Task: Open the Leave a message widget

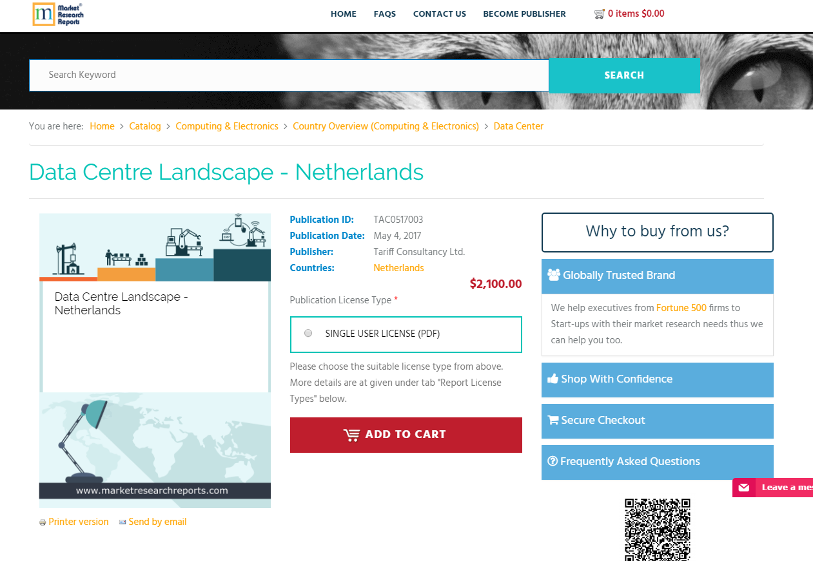Action: [x=772, y=488]
